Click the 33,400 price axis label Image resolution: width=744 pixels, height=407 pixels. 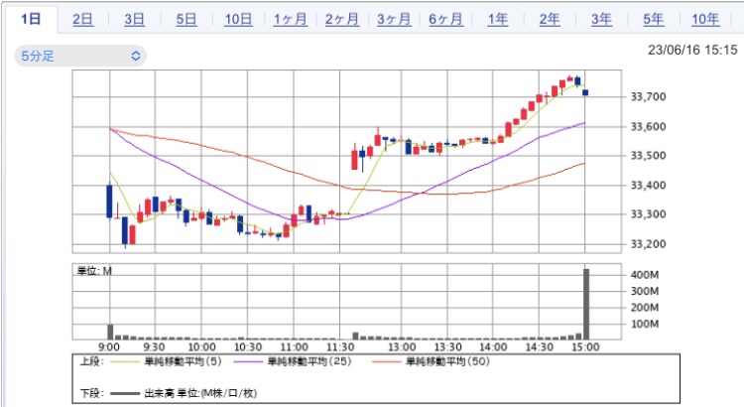tap(648, 186)
